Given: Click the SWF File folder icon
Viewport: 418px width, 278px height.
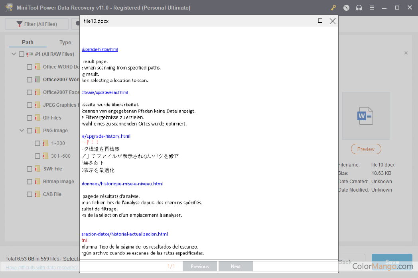Looking at the screenshot, I should coord(37,169).
